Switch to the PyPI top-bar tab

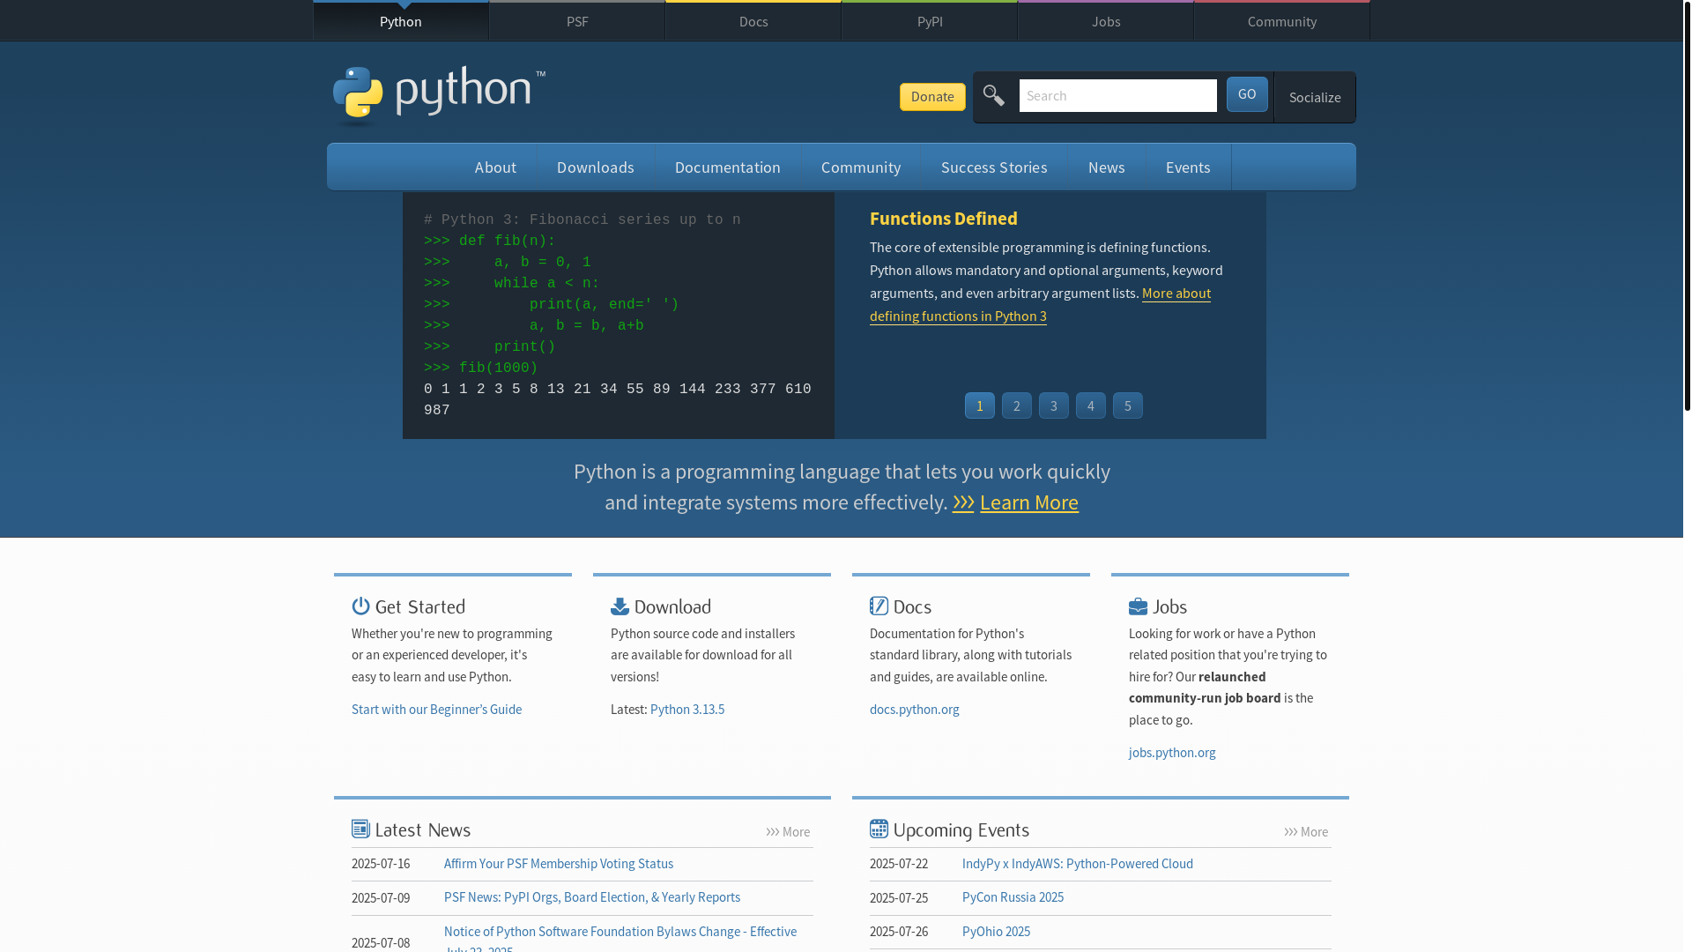tap(930, 21)
